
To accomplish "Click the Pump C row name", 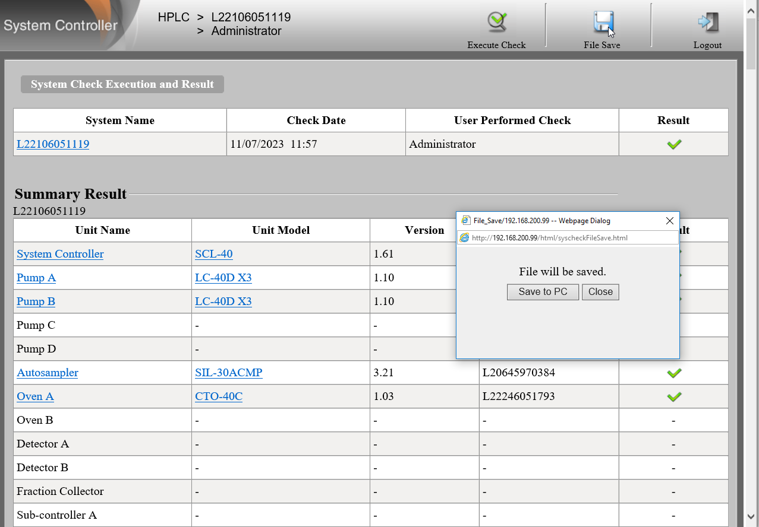I will [36, 325].
